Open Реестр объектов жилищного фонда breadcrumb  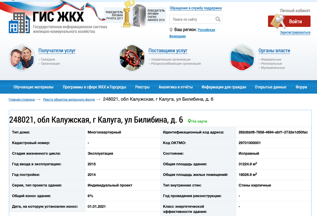click(69, 99)
